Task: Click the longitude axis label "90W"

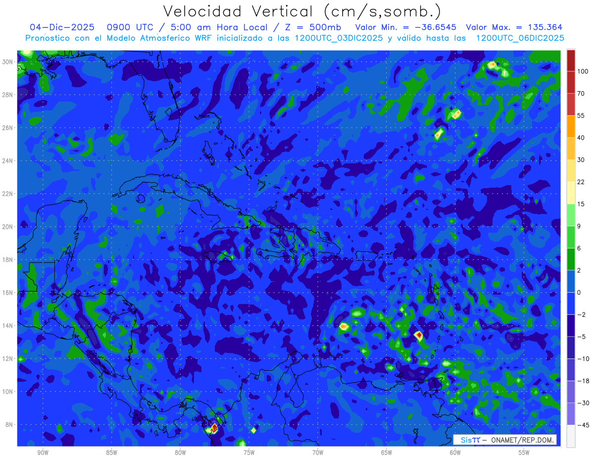Action: coord(43,453)
